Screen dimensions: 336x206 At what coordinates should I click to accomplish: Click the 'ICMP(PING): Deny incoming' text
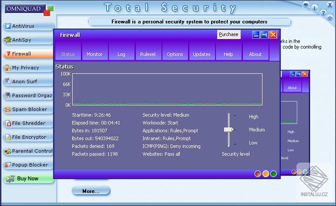coord(171,146)
